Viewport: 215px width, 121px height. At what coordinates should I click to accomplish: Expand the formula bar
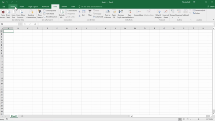tap(213, 24)
